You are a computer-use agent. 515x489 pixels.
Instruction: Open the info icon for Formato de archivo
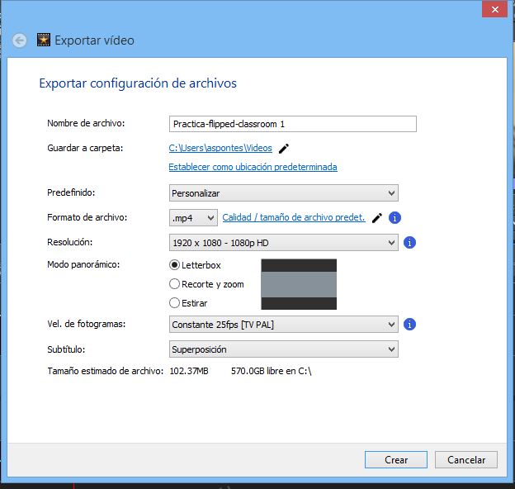pos(395,218)
